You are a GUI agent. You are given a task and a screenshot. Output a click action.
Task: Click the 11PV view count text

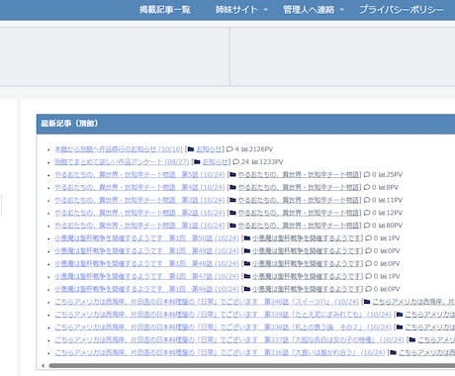(395, 200)
